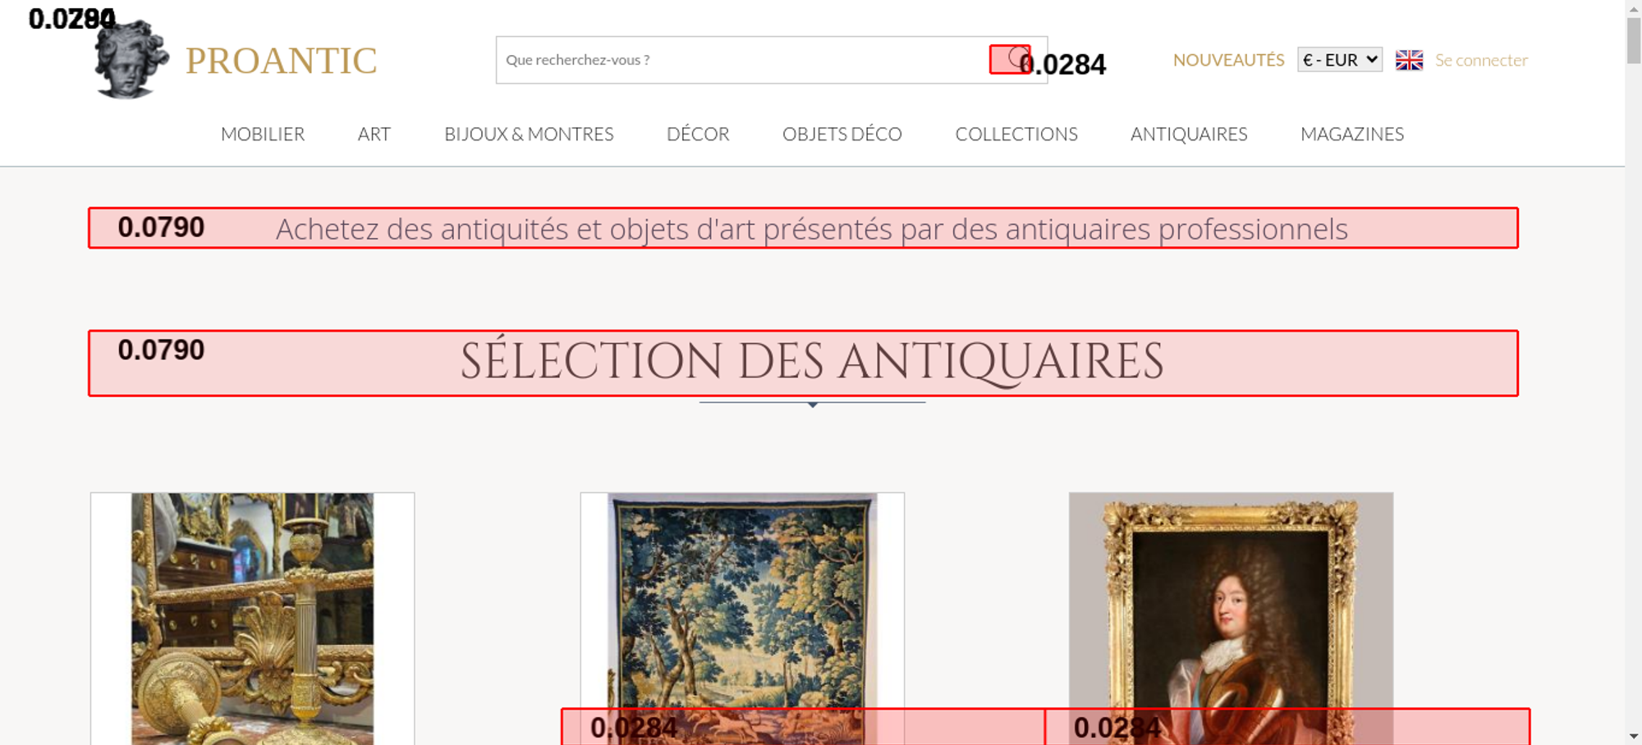Open the framed portrait painting thumbnail
This screenshot has height=745, width=1642.
(1231, 619)
